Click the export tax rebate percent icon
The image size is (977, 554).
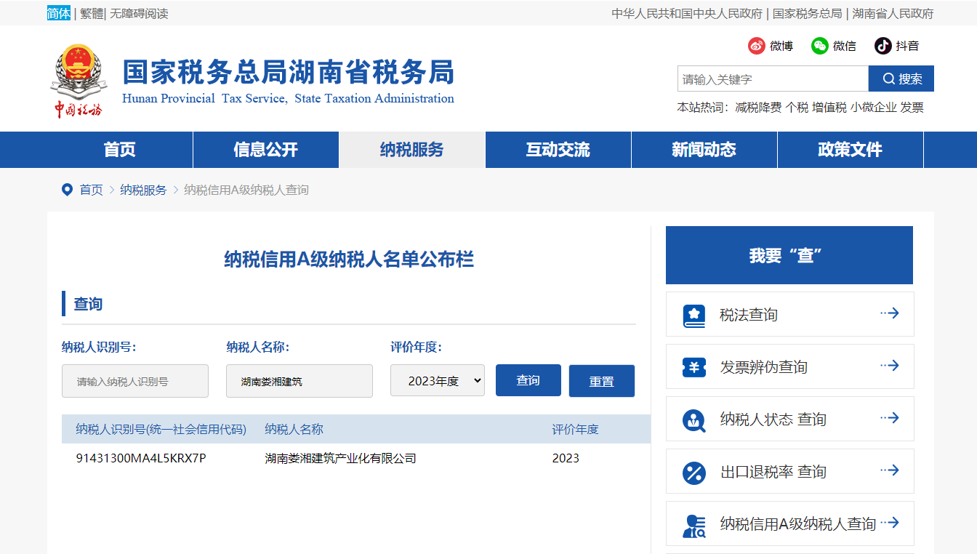point(694,473)
